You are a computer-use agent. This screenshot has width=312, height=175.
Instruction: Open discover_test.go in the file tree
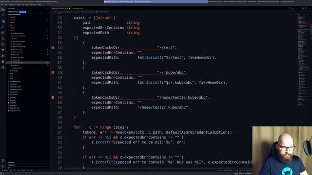19,41
